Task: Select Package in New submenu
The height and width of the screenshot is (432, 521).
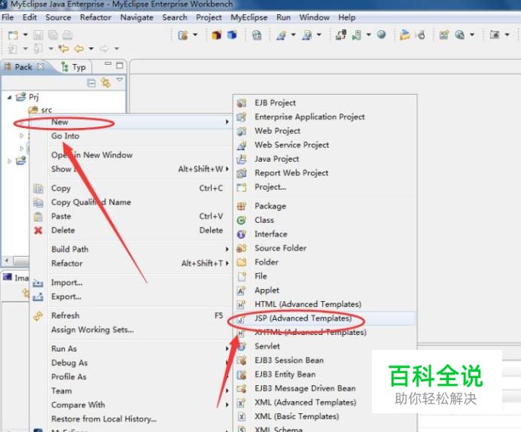Action: pos(325,206)
